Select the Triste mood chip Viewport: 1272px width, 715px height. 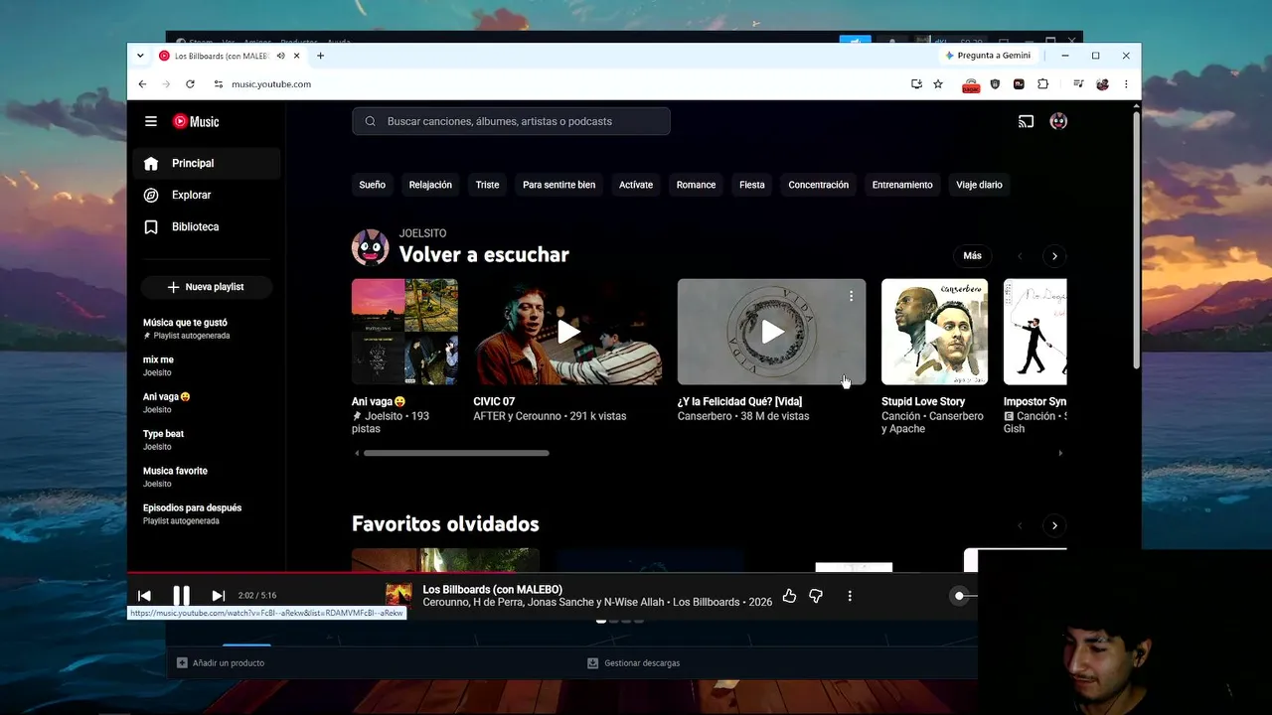click(487, 185)
